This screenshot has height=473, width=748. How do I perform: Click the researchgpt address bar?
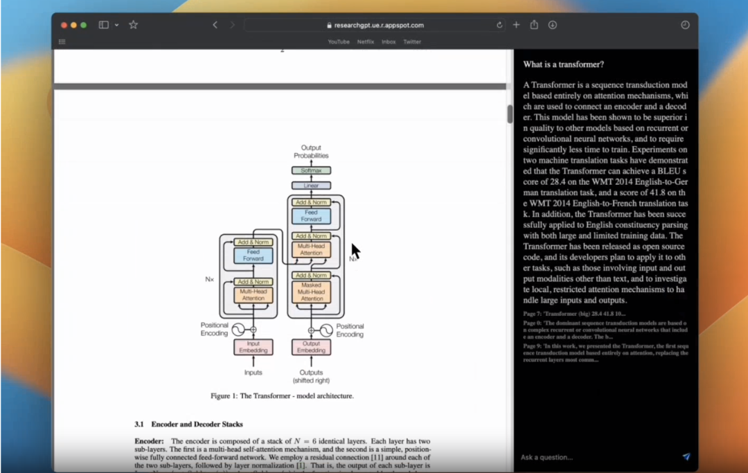pos(375,25)
